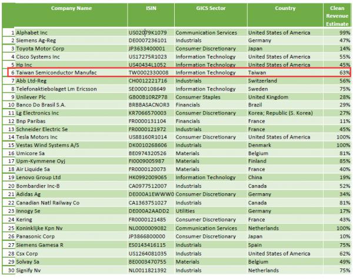This screenshot has height=279, width=353.
Task: Click the United Kingdom country cell
Action: coord(285,97)
